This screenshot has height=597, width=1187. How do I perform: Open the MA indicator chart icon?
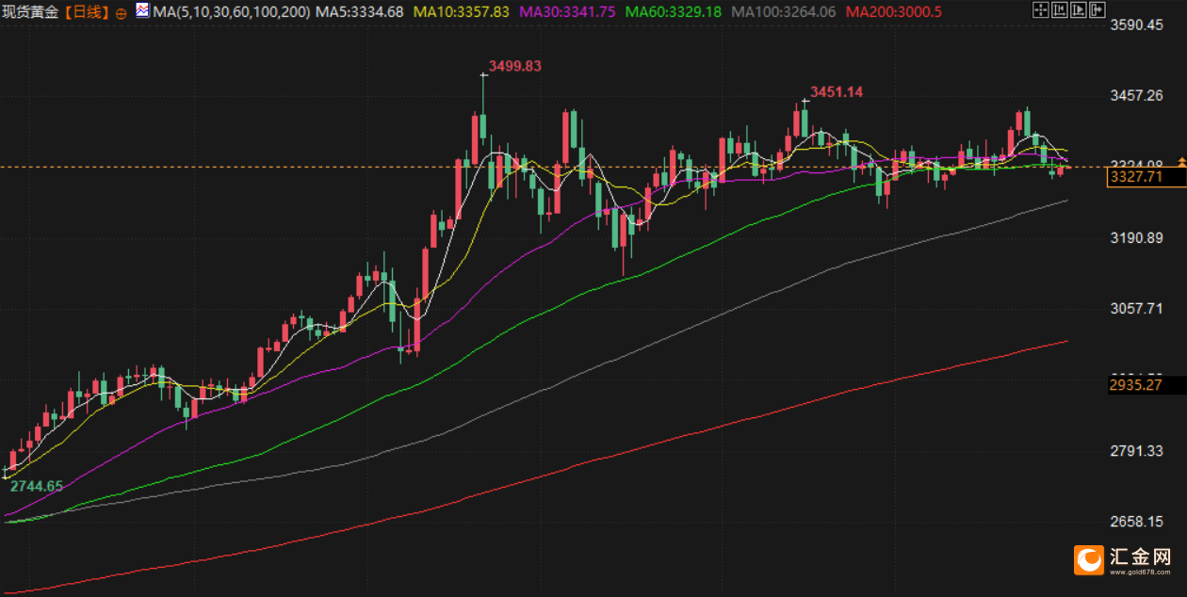point(141,11)
